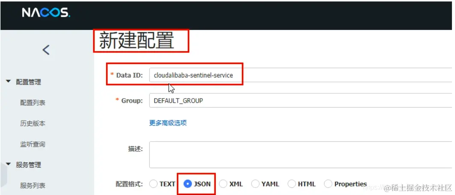
Task: Click the NACOS logo in header
Action: [46, 13]
